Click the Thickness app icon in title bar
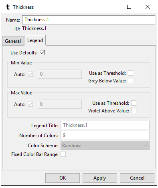 8,7
